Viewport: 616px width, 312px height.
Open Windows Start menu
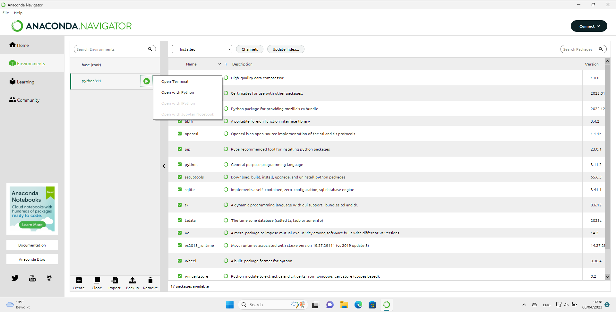coord(230,305)
